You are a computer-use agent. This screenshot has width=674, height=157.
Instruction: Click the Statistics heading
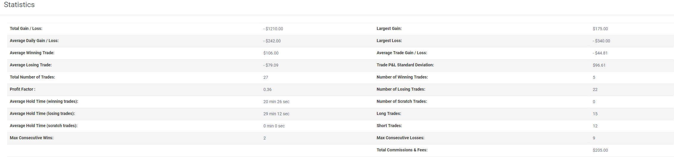(19, 5)
